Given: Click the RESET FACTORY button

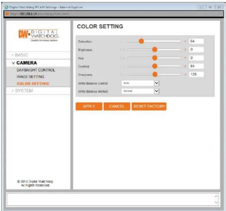Looking at the screenshot, I should (x=149, y=107).
